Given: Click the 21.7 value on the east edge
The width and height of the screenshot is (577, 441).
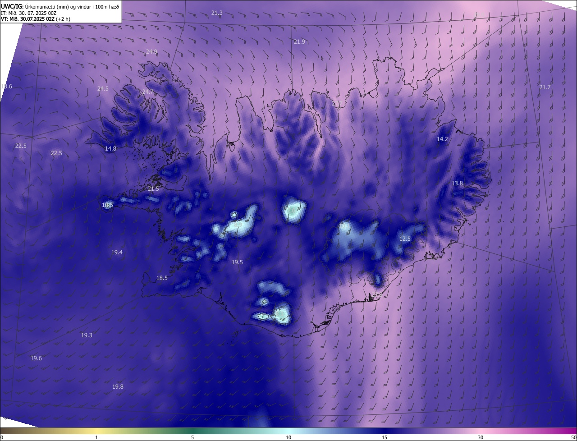Looking at the screenshot, I should click(545, 87).
